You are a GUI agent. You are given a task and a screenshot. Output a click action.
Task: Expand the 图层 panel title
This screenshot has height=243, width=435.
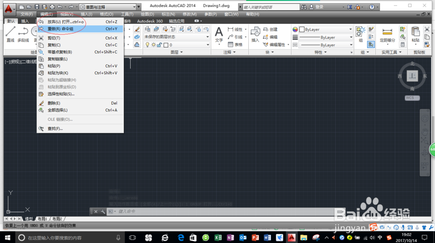click(x=177, y=53)
